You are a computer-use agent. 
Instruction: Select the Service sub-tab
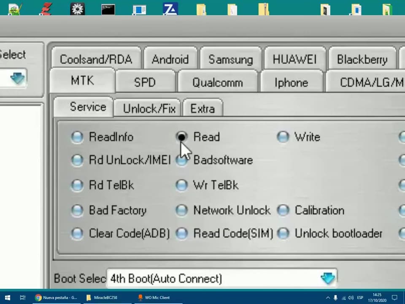pyautogui.click(x=83, y=107)
